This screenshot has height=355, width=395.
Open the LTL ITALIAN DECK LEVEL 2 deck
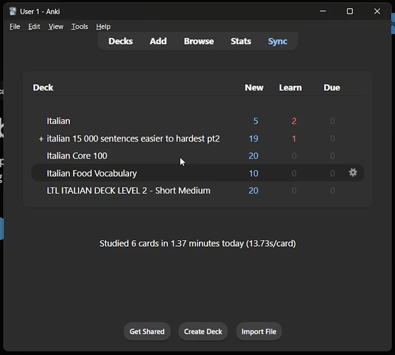point(128,190)
